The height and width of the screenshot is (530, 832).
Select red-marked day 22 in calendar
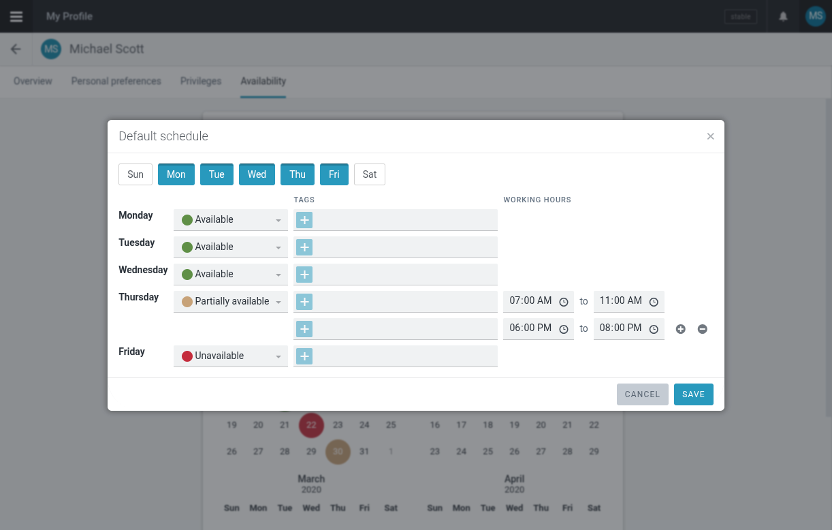click(x=311, y=425)
